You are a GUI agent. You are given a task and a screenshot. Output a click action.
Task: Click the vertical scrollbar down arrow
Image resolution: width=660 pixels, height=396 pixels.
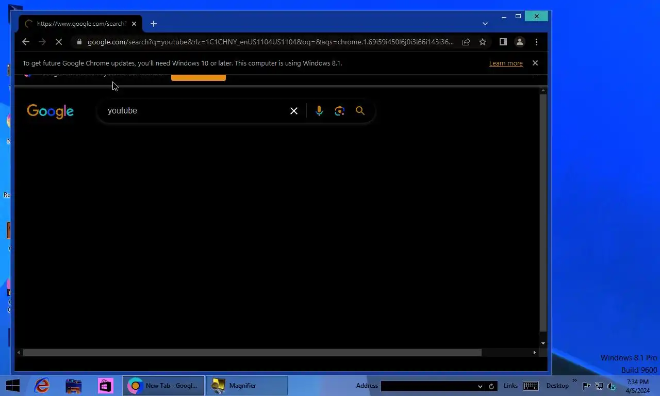[x=543, y=343]
